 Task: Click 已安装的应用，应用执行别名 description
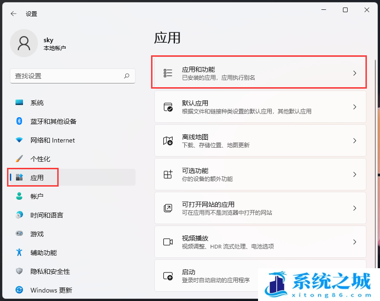218,78
